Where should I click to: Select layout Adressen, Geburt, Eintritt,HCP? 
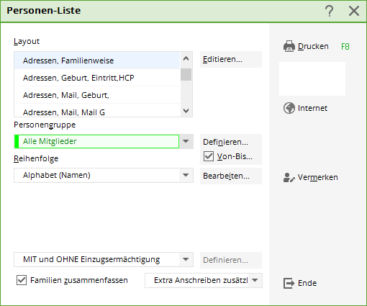[x=97, y=78]
